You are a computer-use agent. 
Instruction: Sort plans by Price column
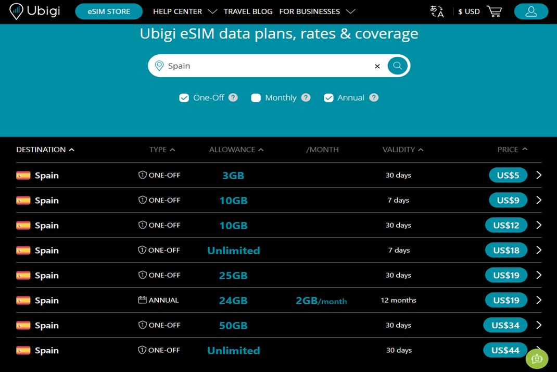[x=512, y=150]
